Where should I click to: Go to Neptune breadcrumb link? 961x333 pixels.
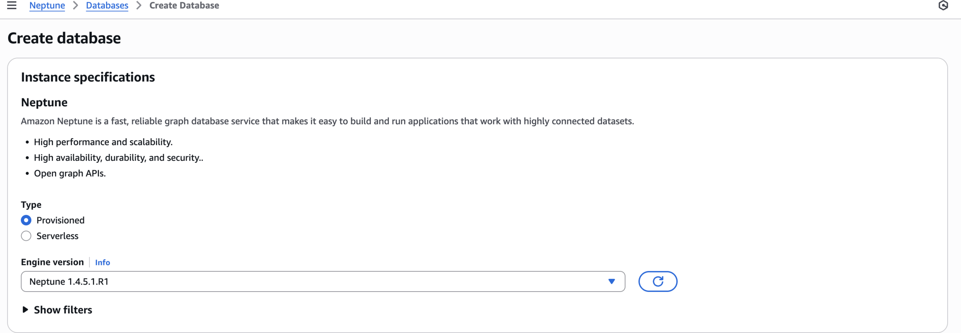(47, 5)
